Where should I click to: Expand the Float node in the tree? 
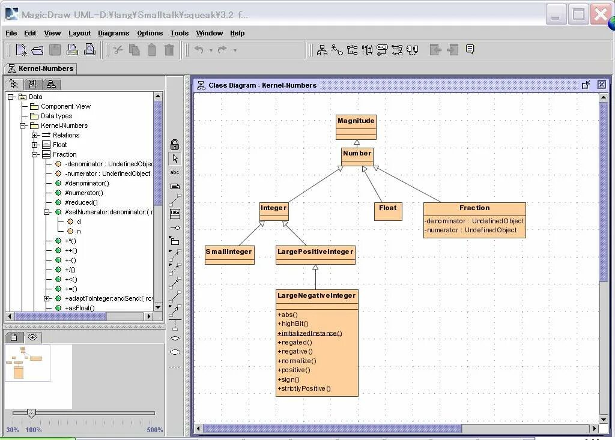point(35,145)
